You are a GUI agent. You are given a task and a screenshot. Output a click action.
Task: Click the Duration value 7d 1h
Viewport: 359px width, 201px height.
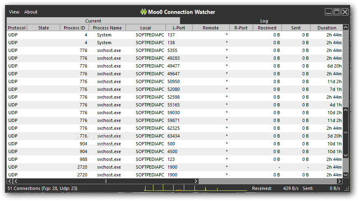point(336,89)
